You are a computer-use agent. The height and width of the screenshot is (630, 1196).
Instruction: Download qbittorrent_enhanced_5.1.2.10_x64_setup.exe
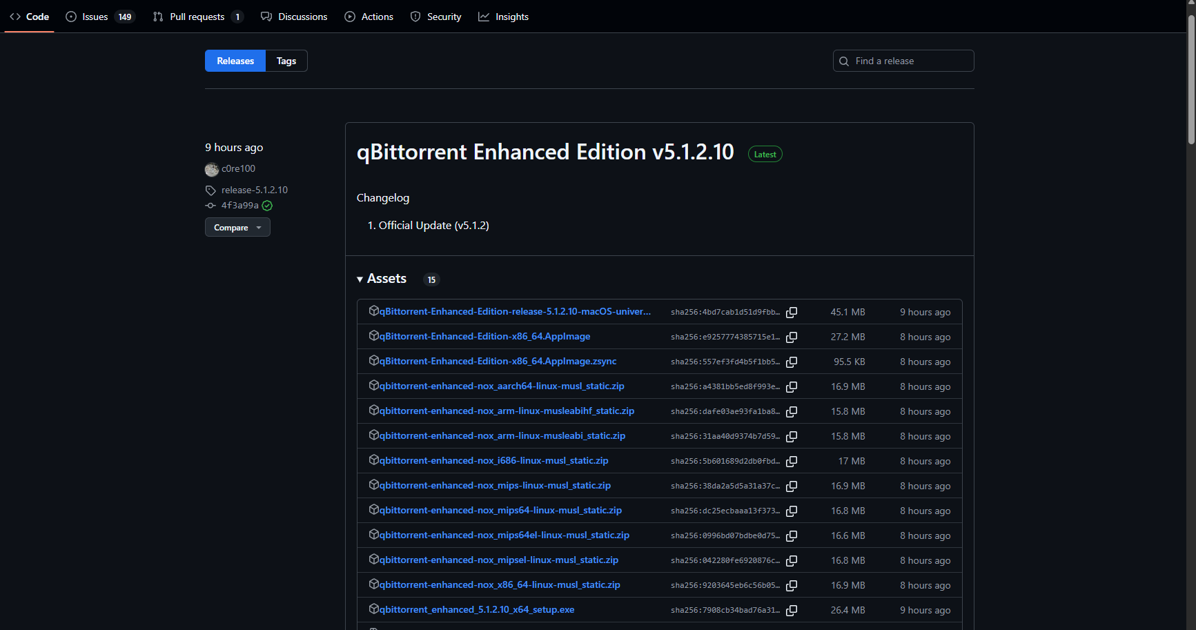tap(477, 610)
